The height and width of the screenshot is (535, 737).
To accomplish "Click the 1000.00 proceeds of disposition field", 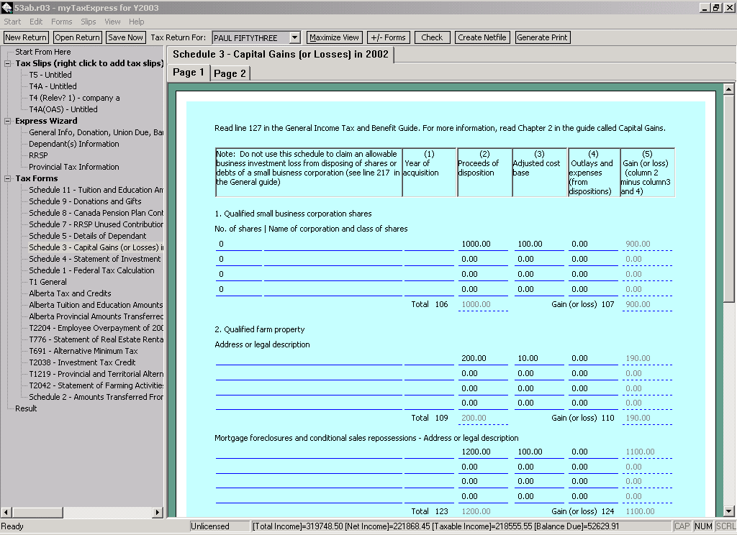I will pos(482,244).
